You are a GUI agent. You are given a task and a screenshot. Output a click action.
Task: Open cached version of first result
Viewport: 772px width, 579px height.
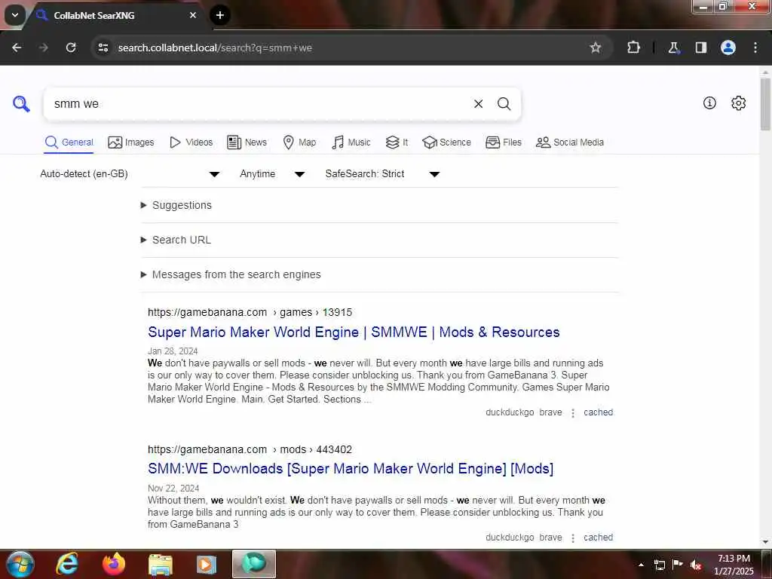point(598,412)
